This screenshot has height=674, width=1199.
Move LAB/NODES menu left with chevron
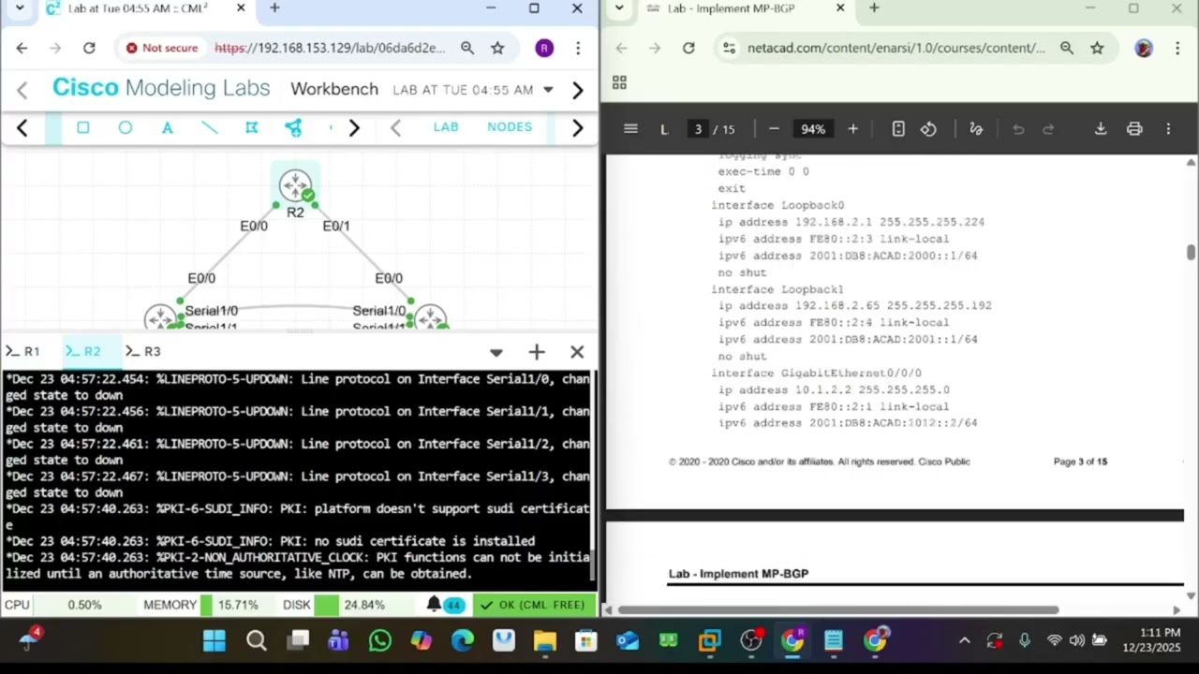[395, 127]
